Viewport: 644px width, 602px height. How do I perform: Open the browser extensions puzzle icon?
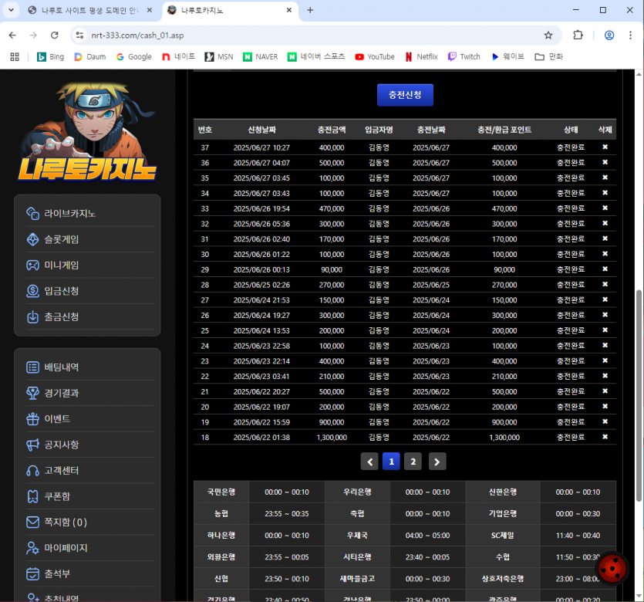[x=578, y=36]
